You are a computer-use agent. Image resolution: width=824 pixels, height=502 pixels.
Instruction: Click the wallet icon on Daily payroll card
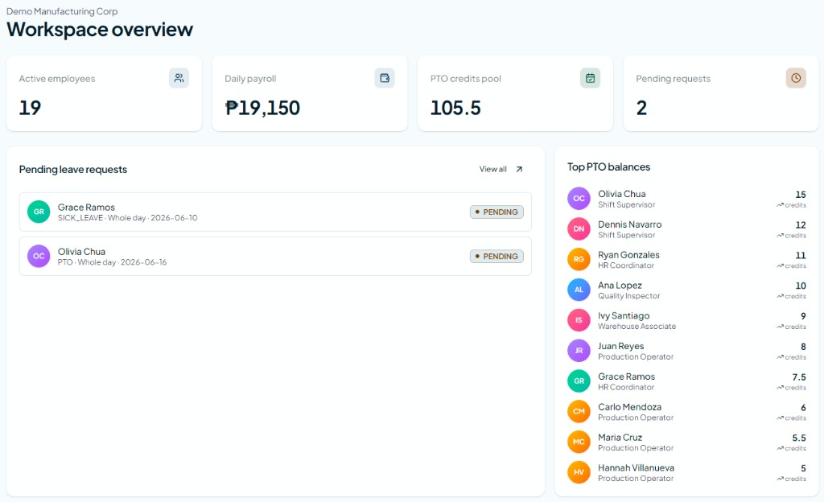[385, 78]
